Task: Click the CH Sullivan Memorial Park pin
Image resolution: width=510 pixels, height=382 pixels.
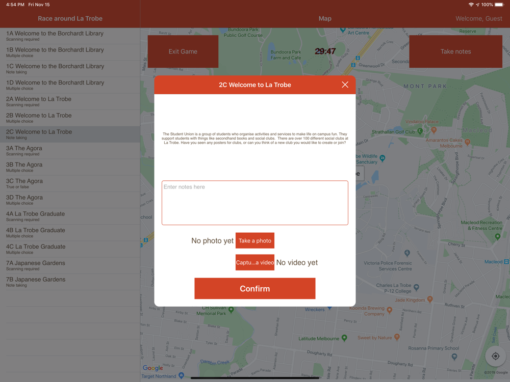Action: 231,310
